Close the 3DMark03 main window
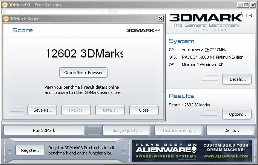 [x=253, y=5]
